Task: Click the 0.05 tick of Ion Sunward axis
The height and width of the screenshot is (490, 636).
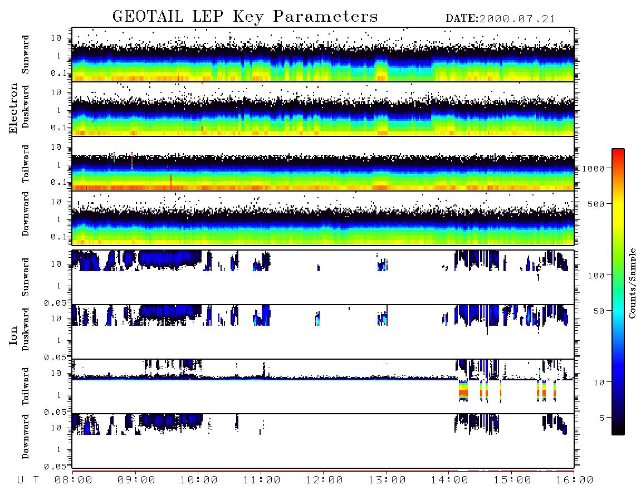Action: click(x=56, y=302)
